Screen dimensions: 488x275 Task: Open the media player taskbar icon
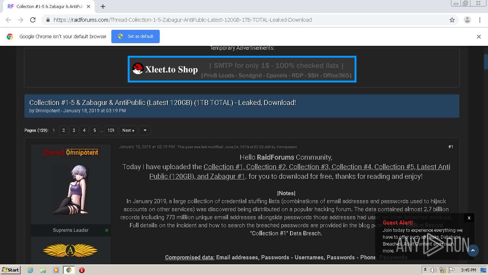[56, 270]
